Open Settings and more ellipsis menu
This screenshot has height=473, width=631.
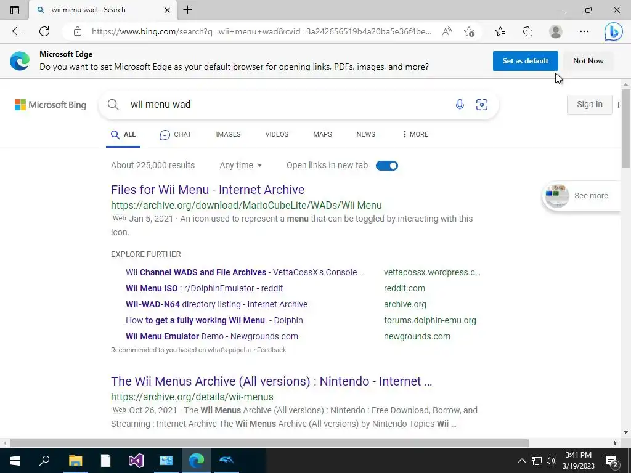(584, 31)
